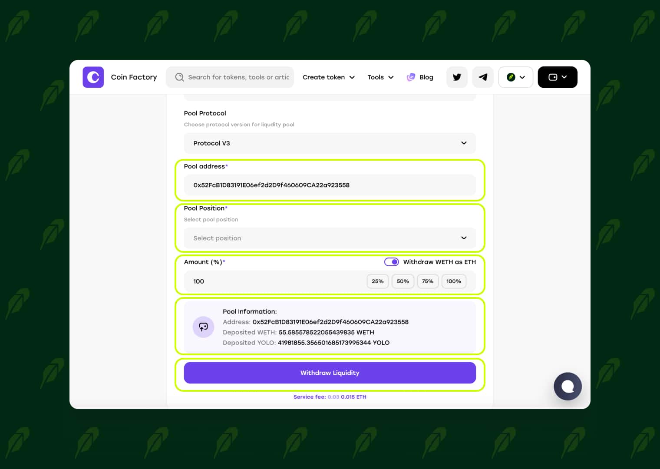Open the Create token menu

329,77
